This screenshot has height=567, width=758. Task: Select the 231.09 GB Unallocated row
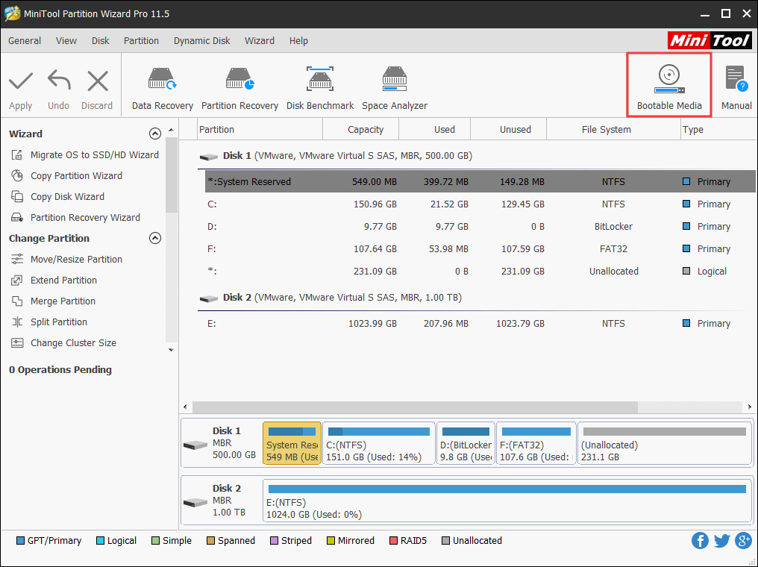[x=480, y=271]
